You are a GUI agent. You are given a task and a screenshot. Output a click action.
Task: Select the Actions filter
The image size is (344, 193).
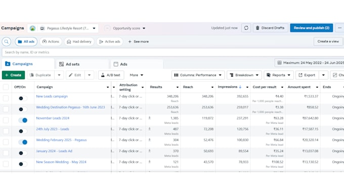[51, 41]
